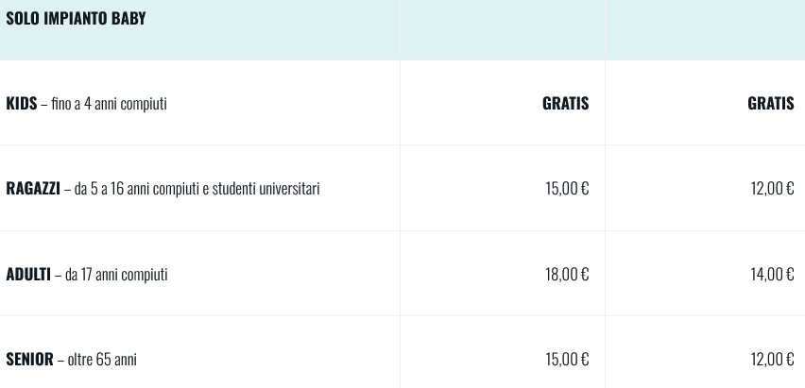Select the bold SENIOR label
This screenshot has width=805, height=388.
pyautogui.click(x=29, y=360)
